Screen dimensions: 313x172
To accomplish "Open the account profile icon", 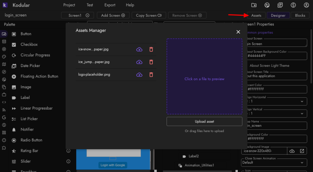I will (x=306, y=5).
